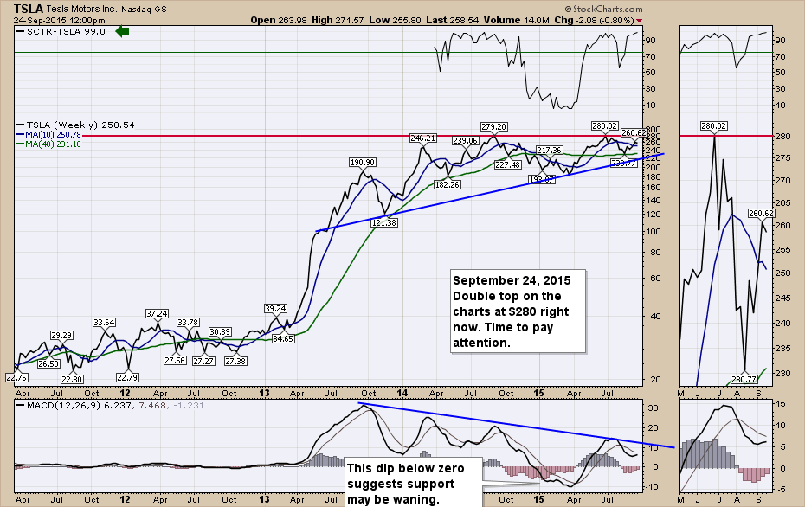
Task: Click the 239.06 peak price label
Action: pos(466,141)
